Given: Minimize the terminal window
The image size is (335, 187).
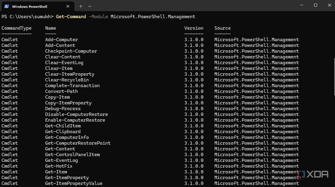Looking at the screenshot, I should pos(302,5).
